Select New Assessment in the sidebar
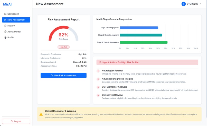Screen dimensions: 207x126 click(x=16, y=20)
